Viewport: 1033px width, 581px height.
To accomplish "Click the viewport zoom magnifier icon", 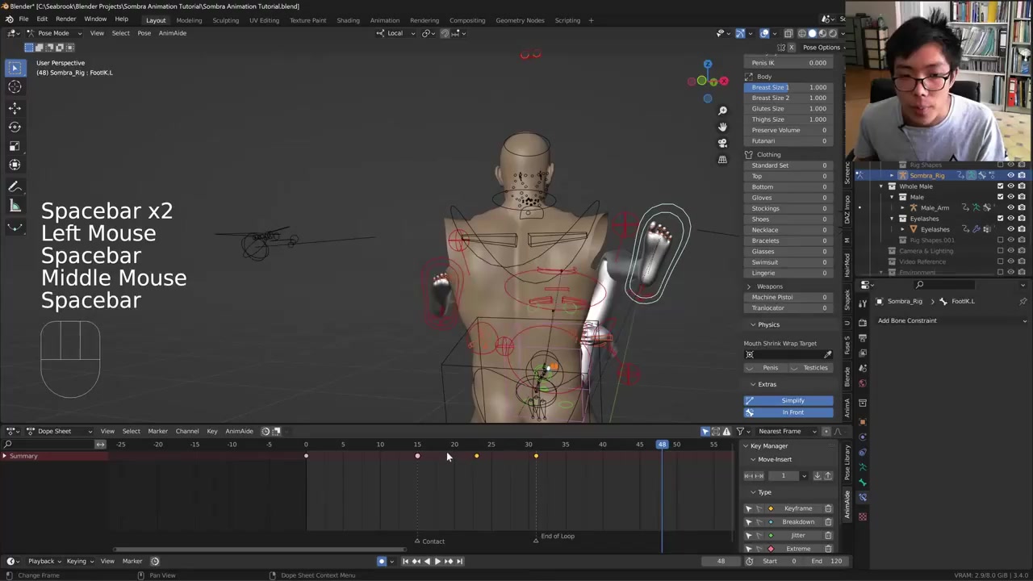I will (722, 111).
